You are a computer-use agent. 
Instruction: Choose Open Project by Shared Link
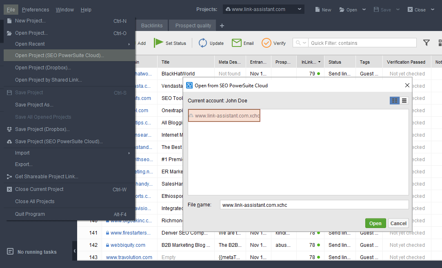[69, 80]
